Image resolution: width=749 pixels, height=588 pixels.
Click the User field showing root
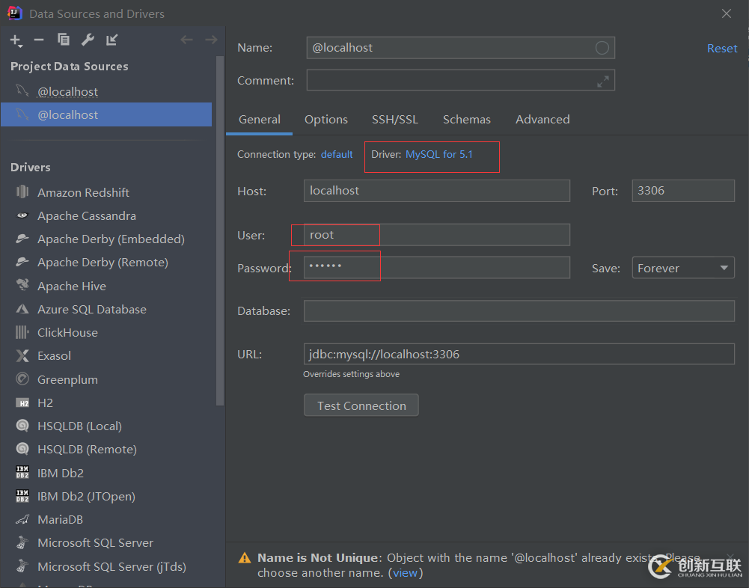tap(436, 235)
